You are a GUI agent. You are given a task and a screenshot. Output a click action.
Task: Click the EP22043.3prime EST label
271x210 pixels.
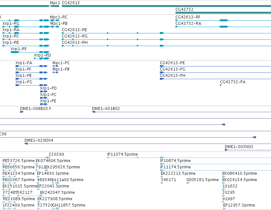[53, 186]
